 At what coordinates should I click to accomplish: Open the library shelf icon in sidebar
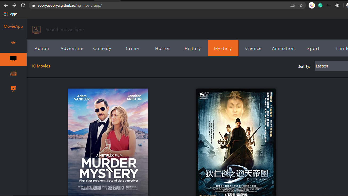point(13,74)
